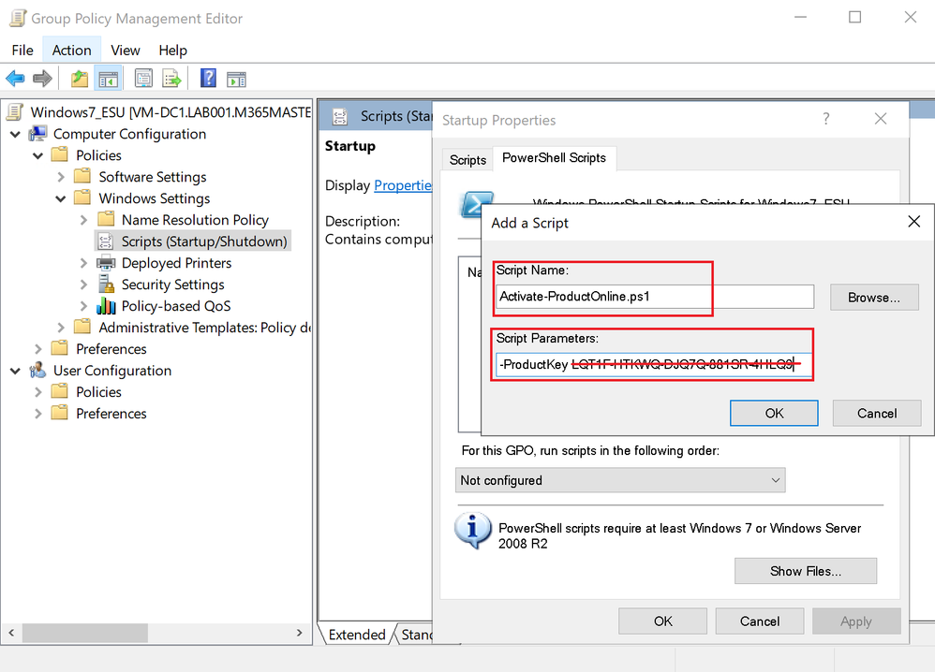Click the New Window toolbar icon

(236, 79)
